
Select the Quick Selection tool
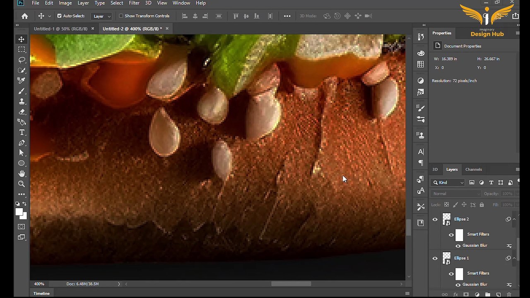22,70
